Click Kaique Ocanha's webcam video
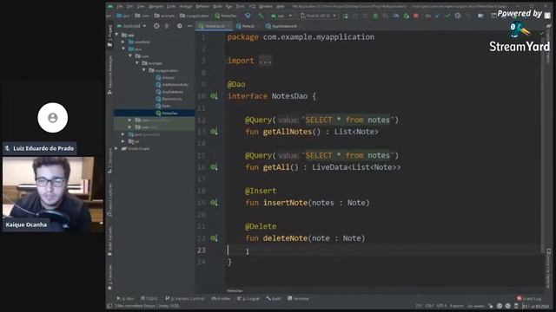This screenshot has width=556, height=312. click(53, 194)
